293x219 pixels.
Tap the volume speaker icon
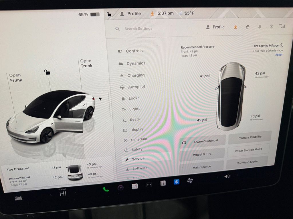point(227,176)
